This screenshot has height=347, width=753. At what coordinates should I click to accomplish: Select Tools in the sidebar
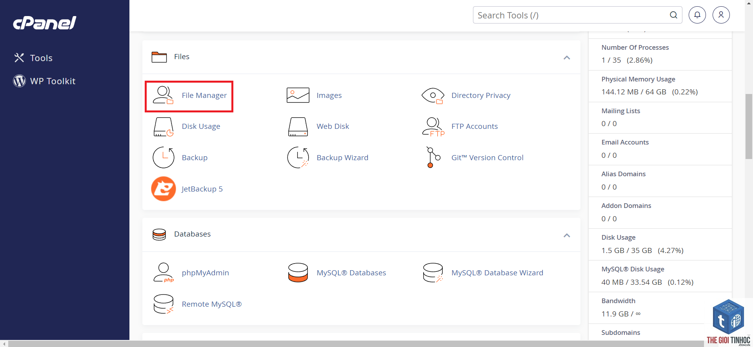point(41,58)
